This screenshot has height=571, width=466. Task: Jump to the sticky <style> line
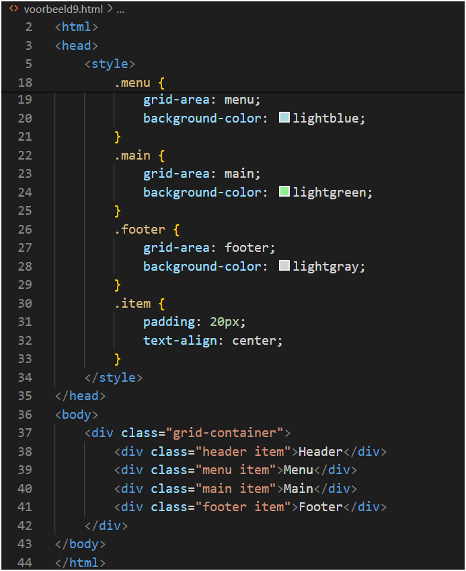click(110, 64)
